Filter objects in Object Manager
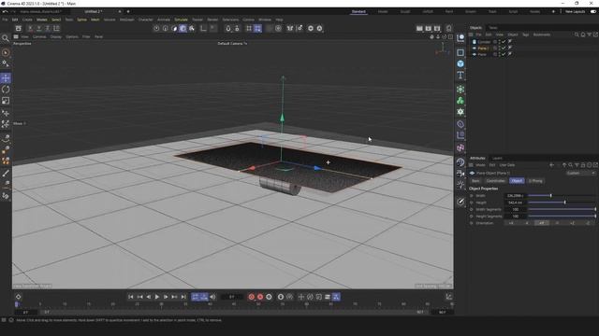The image size is (599, 336). tap(589, 35)
